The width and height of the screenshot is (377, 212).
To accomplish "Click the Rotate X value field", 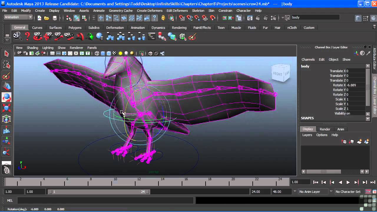I will coord(356,85).
